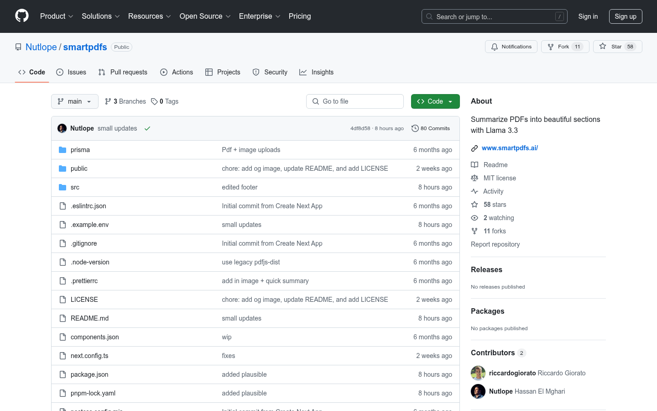657x411 pixels.
Task: Click the Report repository link
Action: [x=495, y=244]
